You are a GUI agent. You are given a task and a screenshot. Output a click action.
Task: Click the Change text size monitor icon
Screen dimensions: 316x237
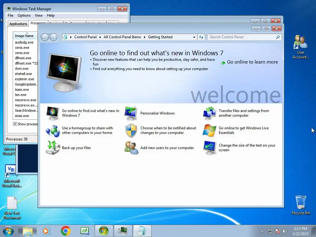210,148
